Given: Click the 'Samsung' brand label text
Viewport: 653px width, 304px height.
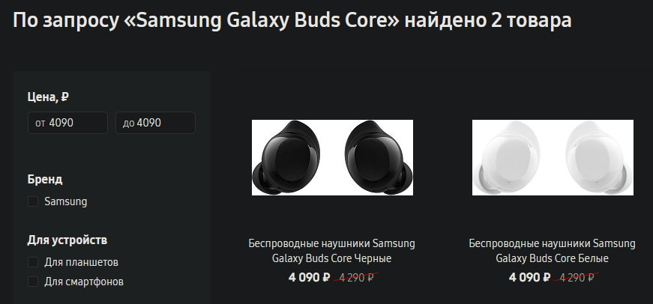Looking at the screenshot, I should tap(66, 201).
